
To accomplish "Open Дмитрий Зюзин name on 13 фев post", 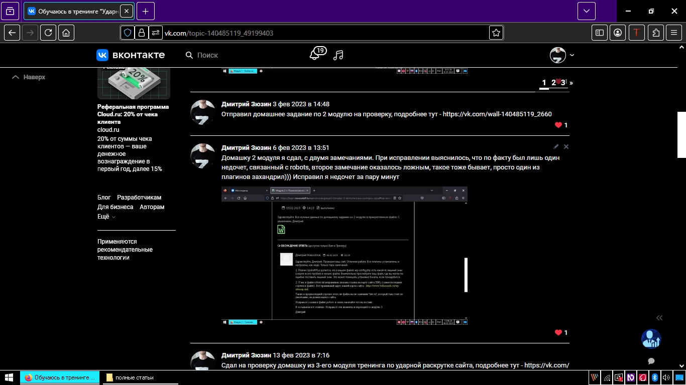I will [x=246, y=355].
